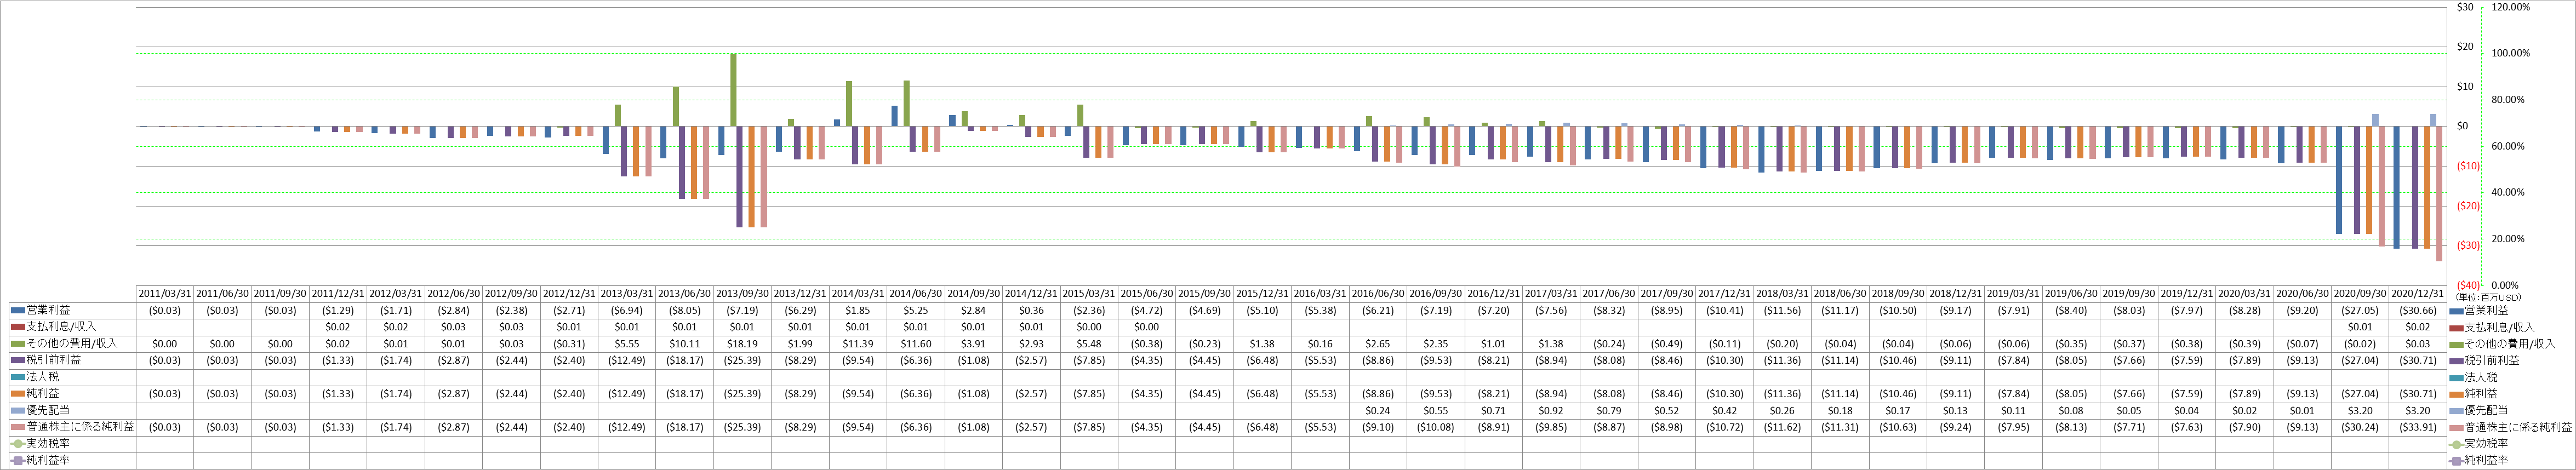Select the $0.24 preferred dividend cell

tap(1378, 411)
